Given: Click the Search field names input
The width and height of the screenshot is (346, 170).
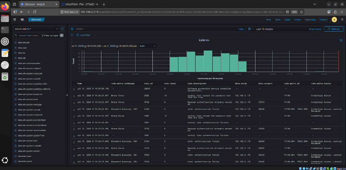Looking at the screenshot, I should 26,35.
